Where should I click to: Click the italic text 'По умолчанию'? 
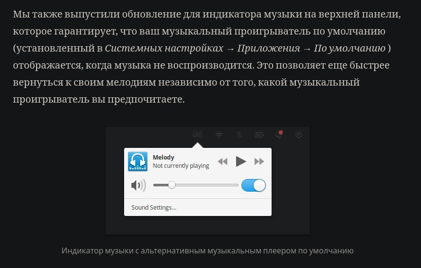click(349, 48)
